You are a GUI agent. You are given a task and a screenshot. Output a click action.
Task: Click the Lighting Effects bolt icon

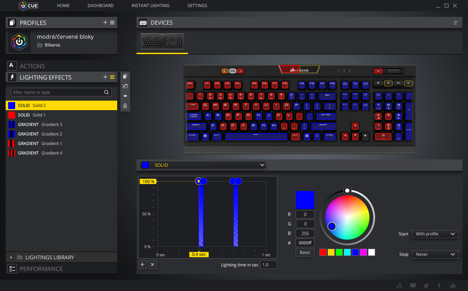[x=12, y=77]
